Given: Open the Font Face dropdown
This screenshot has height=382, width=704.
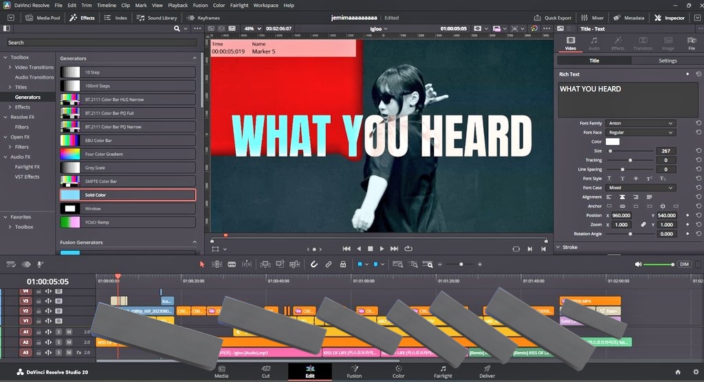Looking at the screenshot, I should [640, 133].
